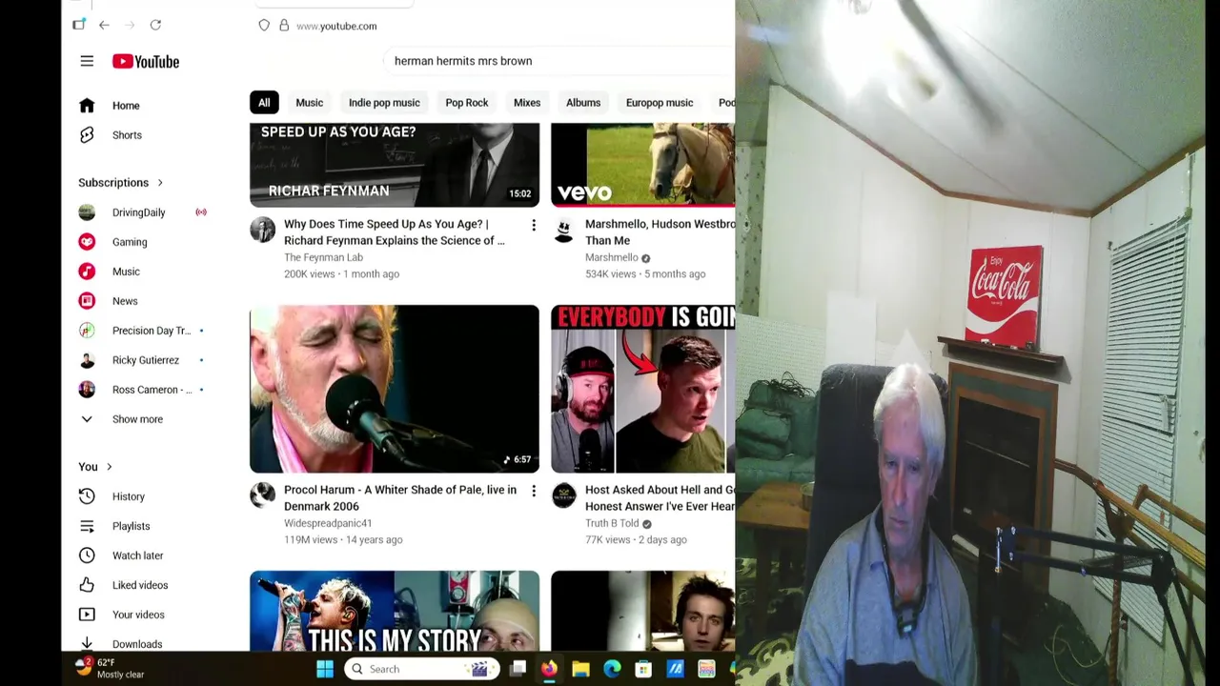Open the weather widget showing 62°F
The height and width of the screenshot is (686, 1220).
point(110,668)
